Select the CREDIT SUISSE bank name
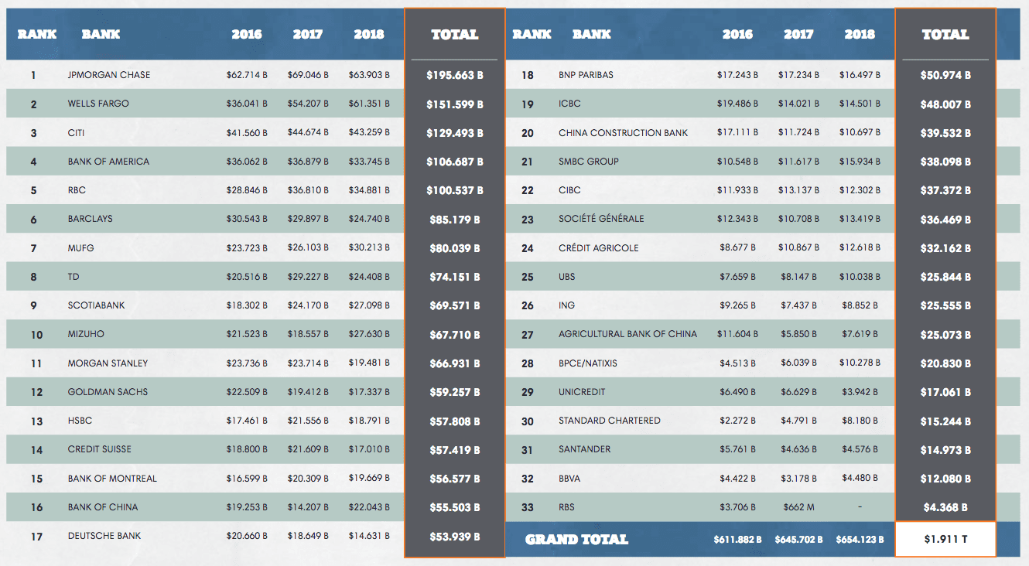Image resolution: width=1029 pixels, height=566 pixels. coord(100,449)
